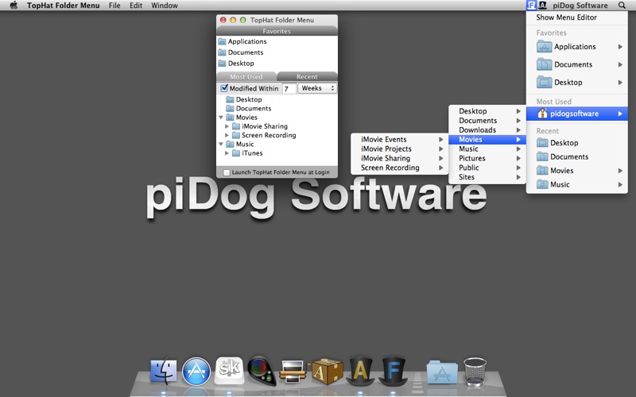Click the Favorites header in the window

click(x=277, y=31)
